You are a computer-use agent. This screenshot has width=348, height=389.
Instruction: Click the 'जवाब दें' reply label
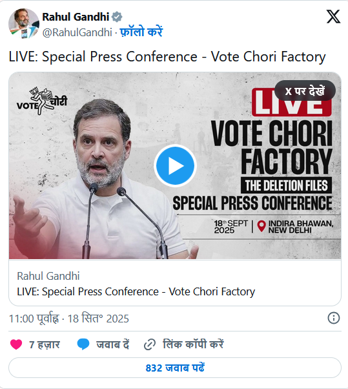click(112, 344)
